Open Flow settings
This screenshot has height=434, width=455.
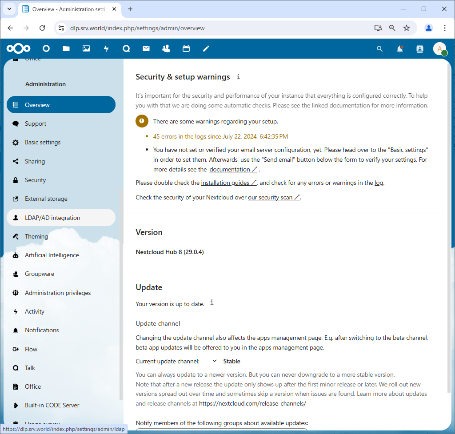click(61, 349)
